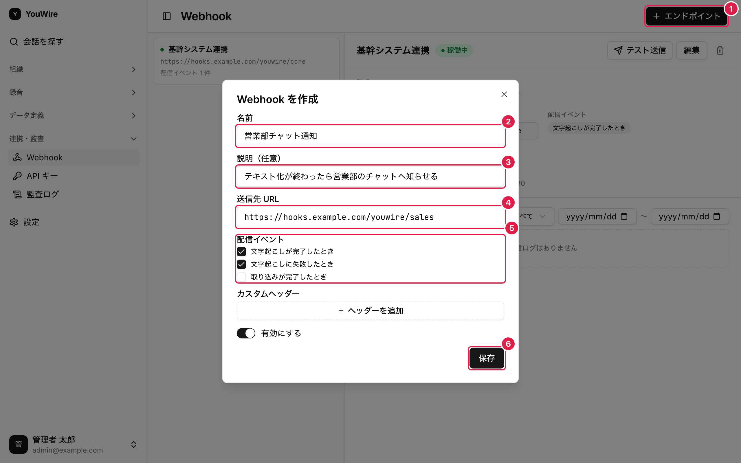Screen dimensions: 741x463
Task: Click the search magnifier icon
Action: (14, 42)
